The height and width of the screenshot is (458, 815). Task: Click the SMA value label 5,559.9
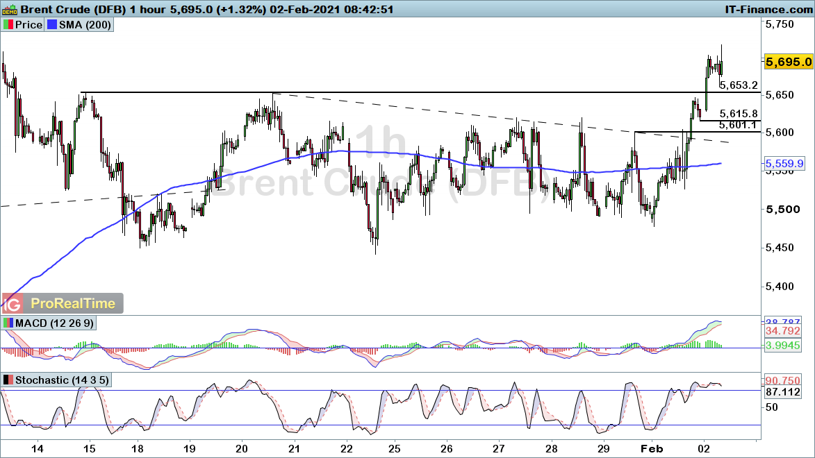click(x=784, y=164)
